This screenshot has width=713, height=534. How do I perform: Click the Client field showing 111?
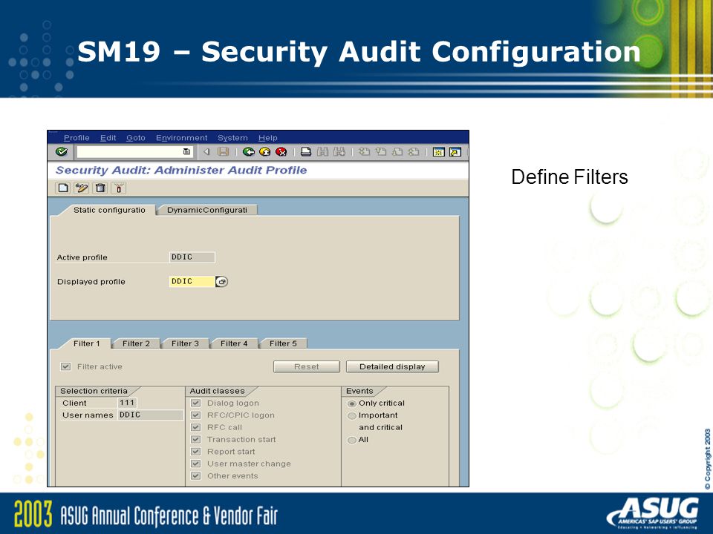[x=127, y=403]
